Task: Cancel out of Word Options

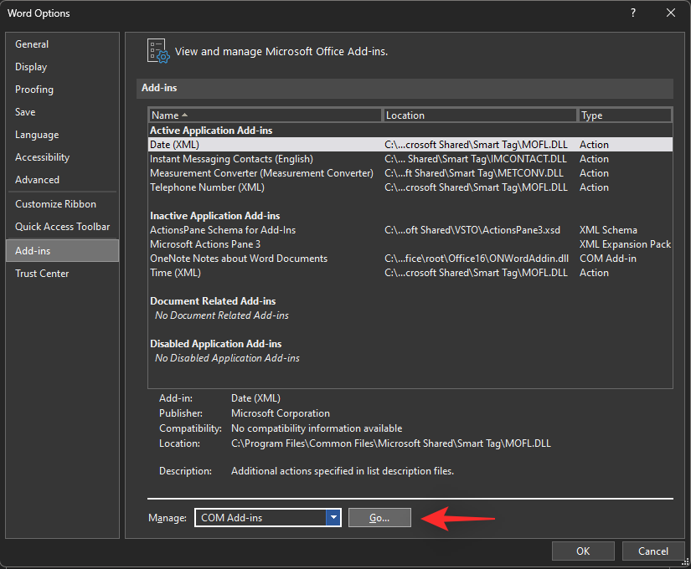Action: [x=653, y=551]
